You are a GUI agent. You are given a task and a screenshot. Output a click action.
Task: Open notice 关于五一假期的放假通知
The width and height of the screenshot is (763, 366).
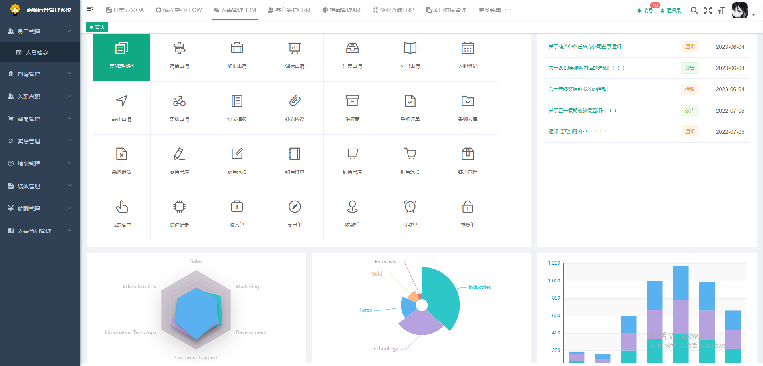click(585, 111)
